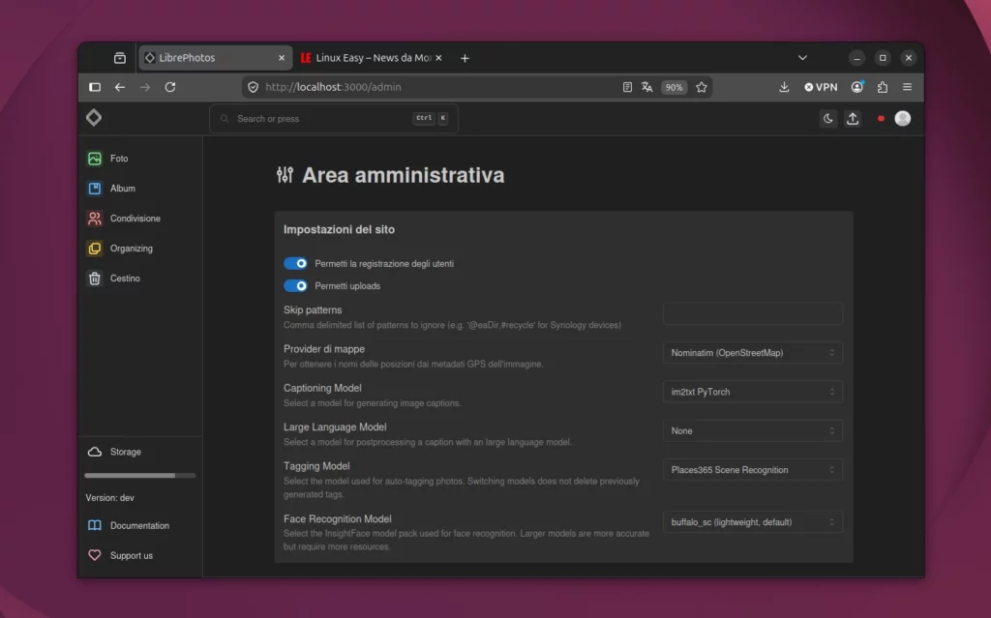Open the Organizing sidebar section
Image resolution: width=991 pixels, height=618 pixels.
(140, 249)
